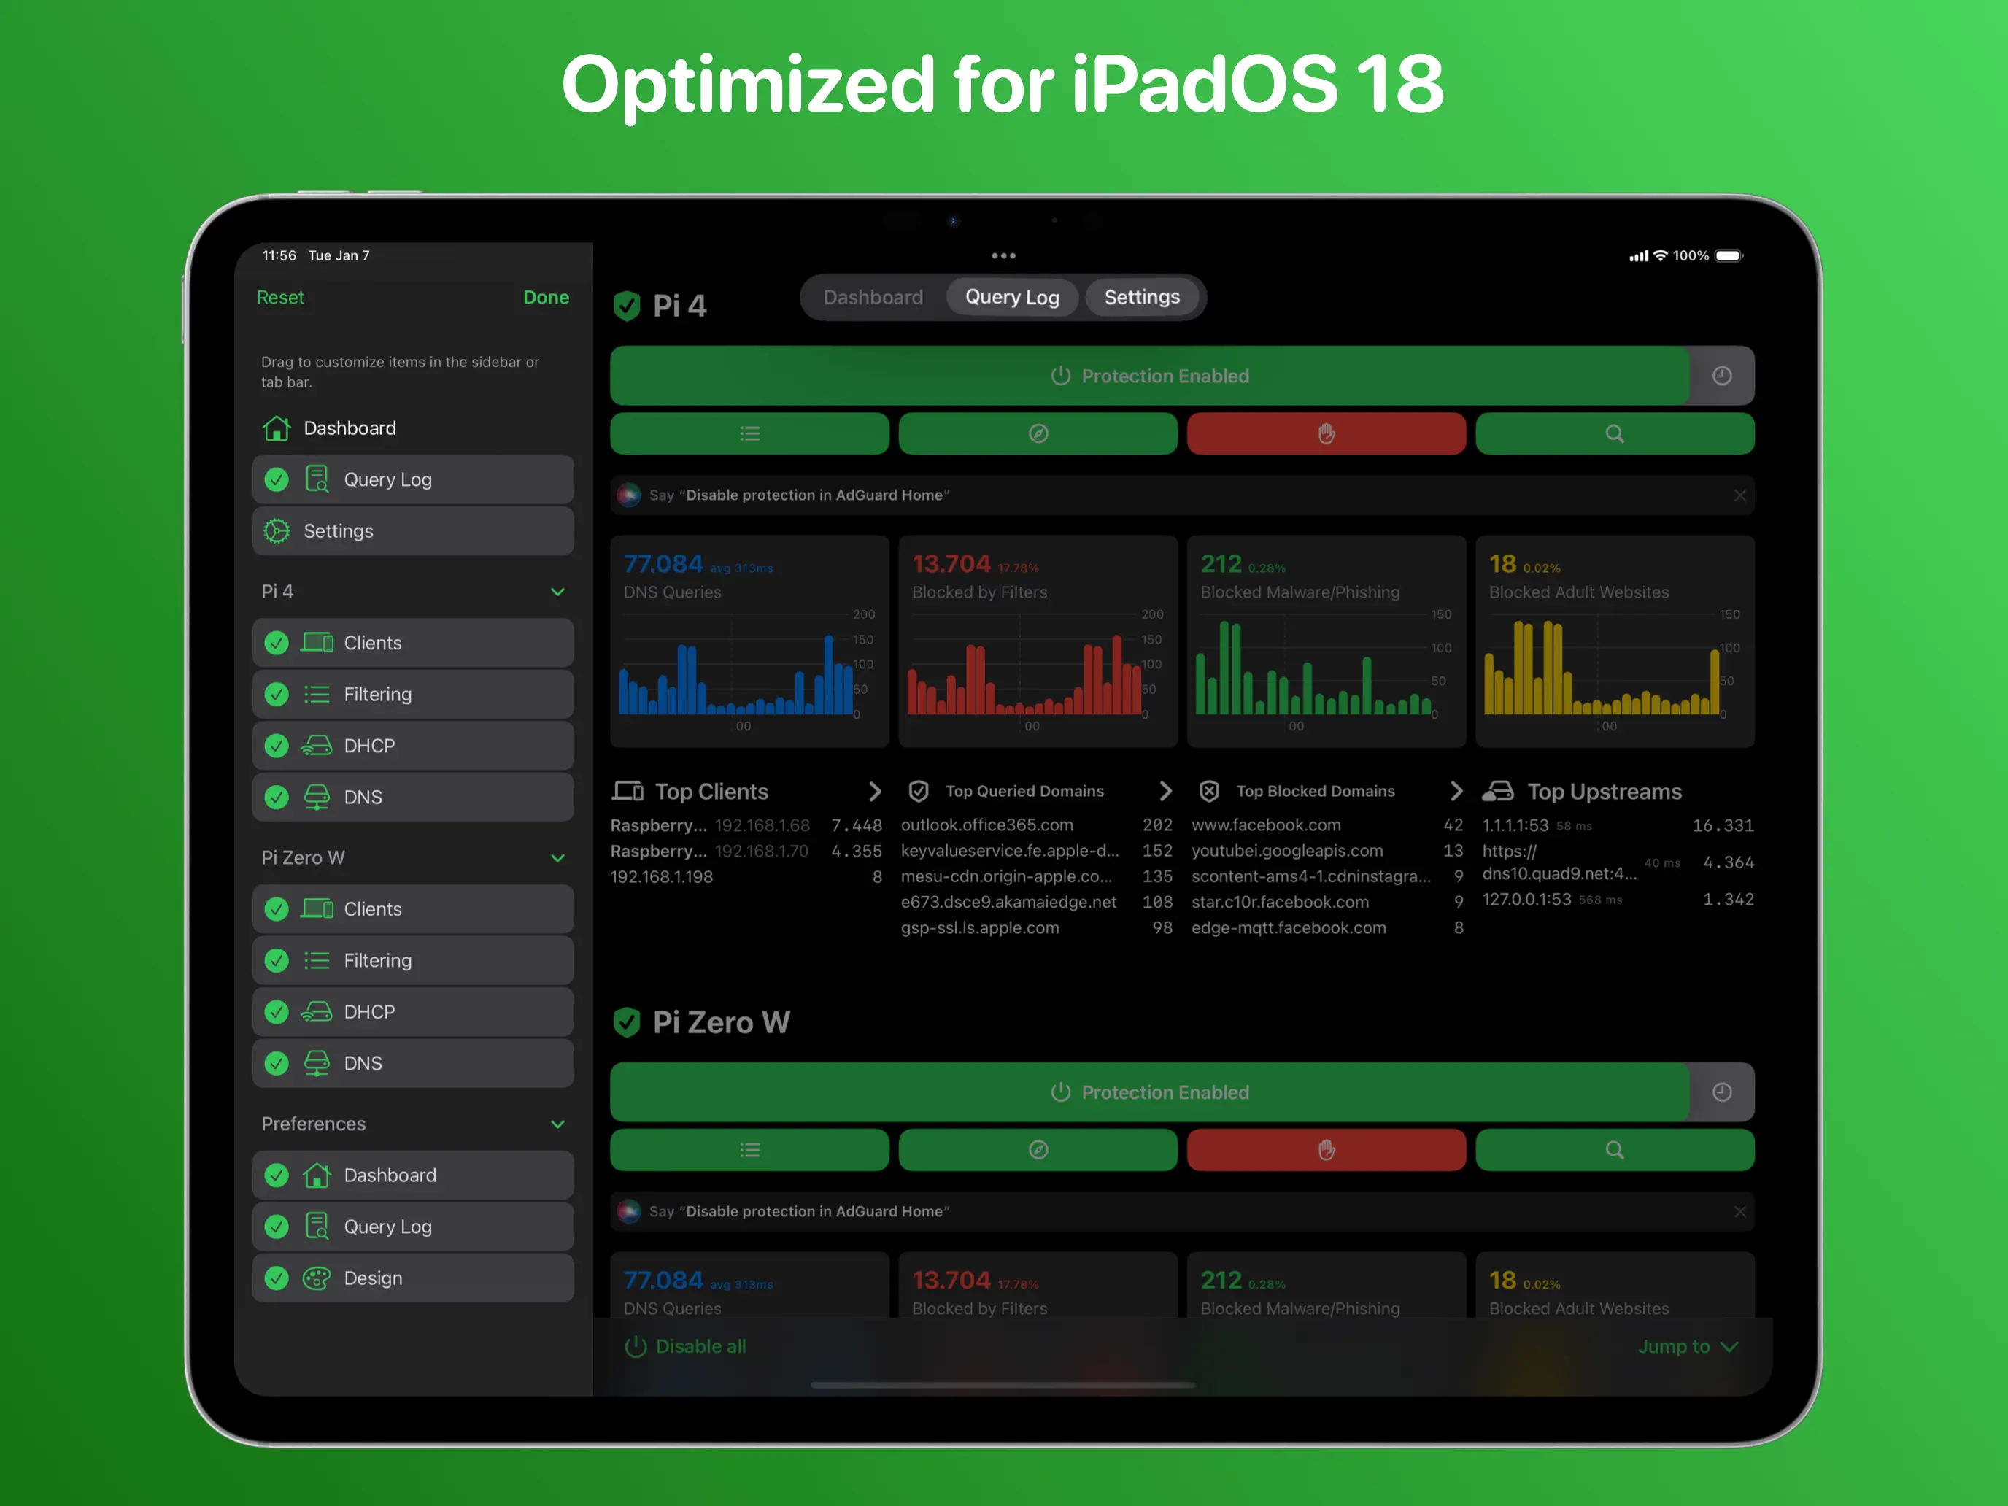Dismiss the first Siri suggestion banner
The width and height of the screenshot is (2008, 1506).
tap(1739, 495)
